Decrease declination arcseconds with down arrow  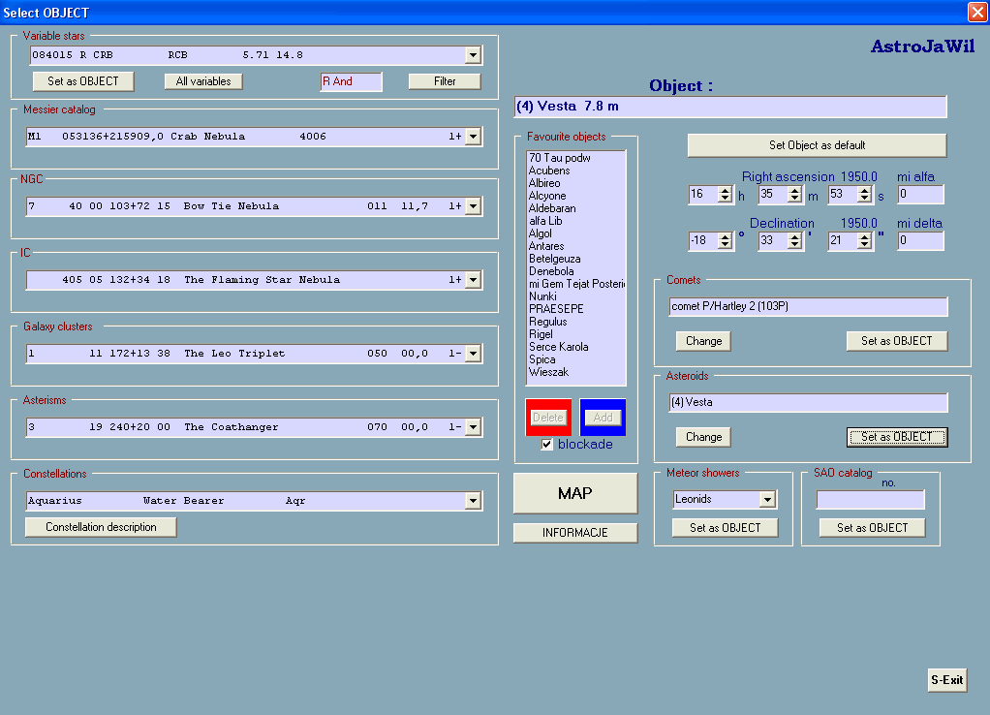[x=864, y=244]
